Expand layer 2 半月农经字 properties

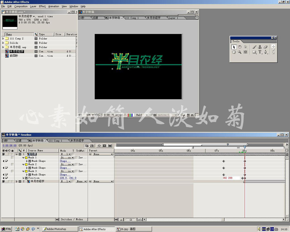pos(17,181)
